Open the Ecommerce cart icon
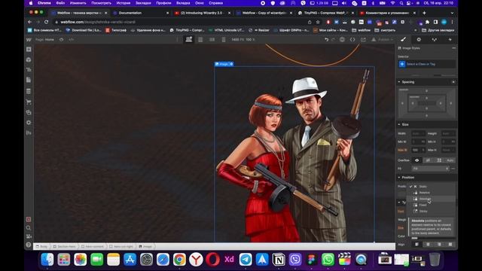 [x=29, y=102]
